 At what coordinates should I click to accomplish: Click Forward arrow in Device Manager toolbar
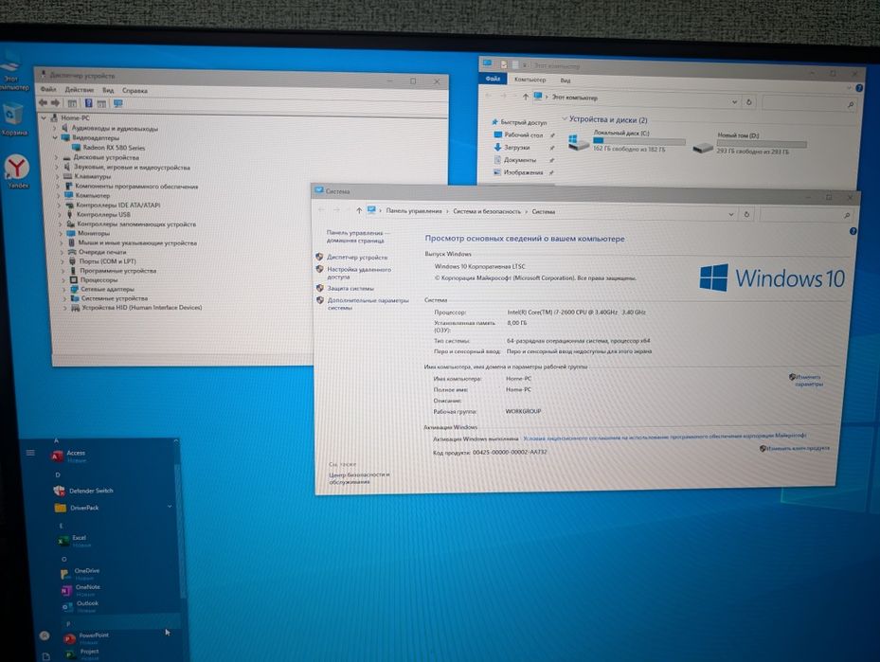tap(55, 102)
